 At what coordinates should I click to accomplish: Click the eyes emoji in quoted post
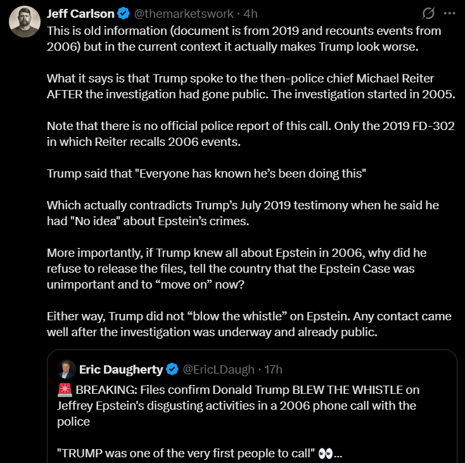coord(326,453)
